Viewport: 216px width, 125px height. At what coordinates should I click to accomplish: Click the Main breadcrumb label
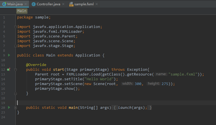(22, 11)
